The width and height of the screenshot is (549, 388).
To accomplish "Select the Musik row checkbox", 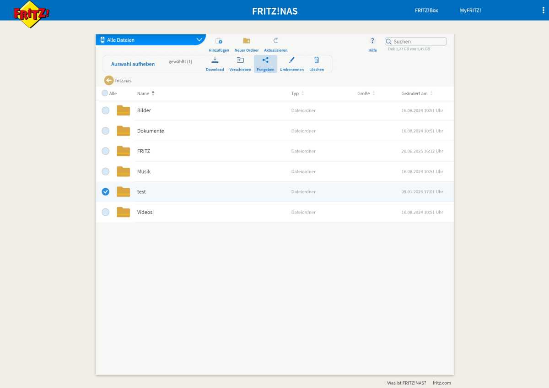I will point(105,171).
